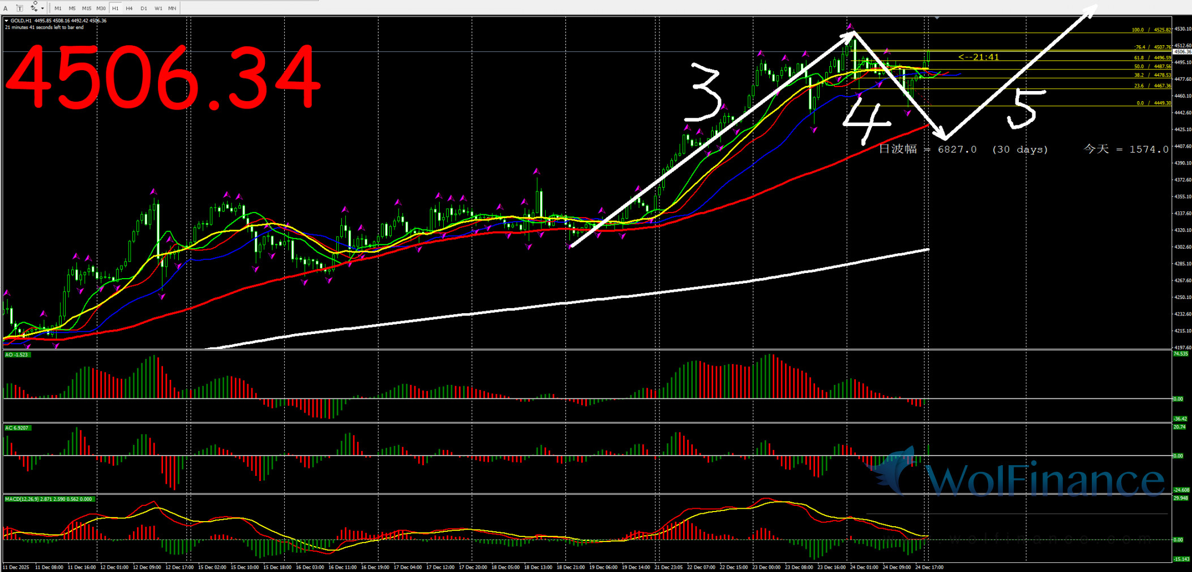
Task: Click the active H1 timeframe button
Action: coord(115,8)
